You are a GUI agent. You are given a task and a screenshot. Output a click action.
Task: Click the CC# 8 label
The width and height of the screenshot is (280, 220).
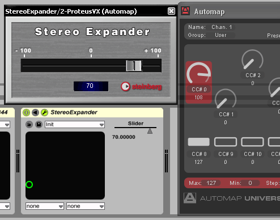199,154
